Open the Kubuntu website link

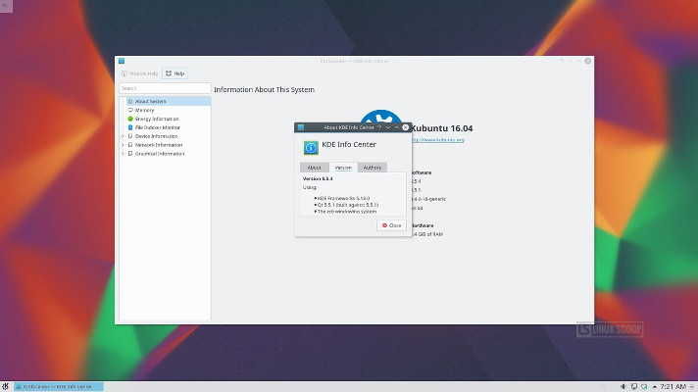click(438, 140)
